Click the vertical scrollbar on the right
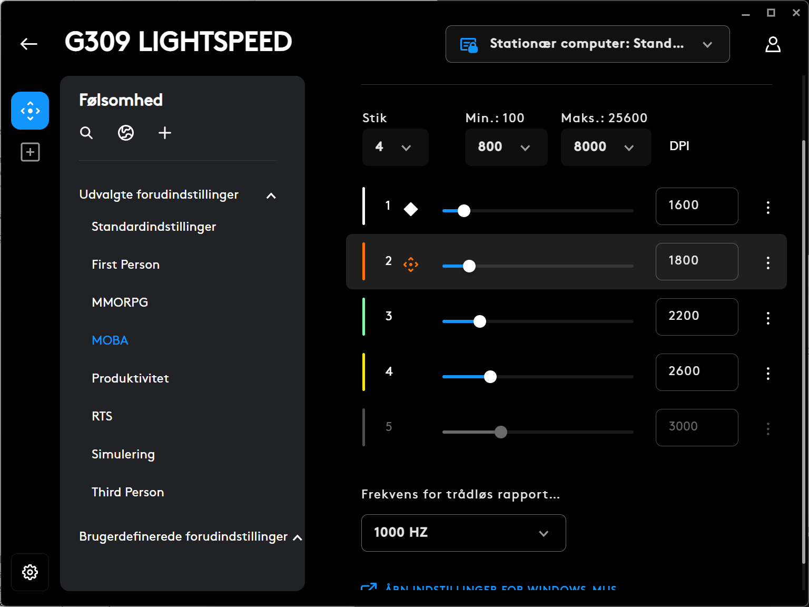The height and width of the screenshot is (607, 809). coord(804,353)
